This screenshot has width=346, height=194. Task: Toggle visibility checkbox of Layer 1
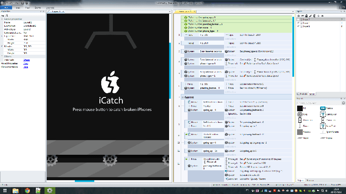click(298, 23)
